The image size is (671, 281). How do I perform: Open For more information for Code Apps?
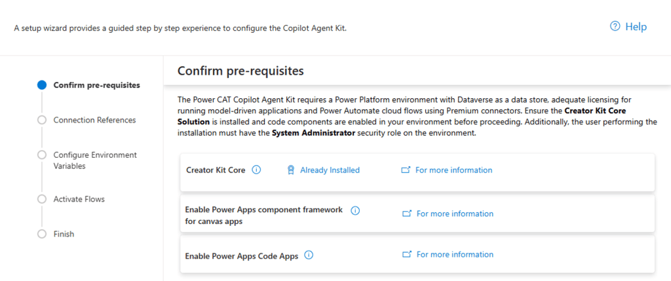click(455, 255)
